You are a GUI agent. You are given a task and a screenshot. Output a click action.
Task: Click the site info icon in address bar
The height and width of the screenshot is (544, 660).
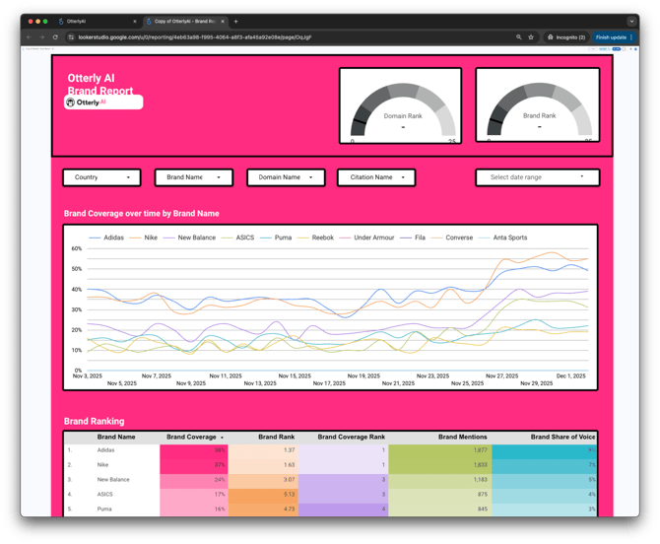[x=71, y=37]
